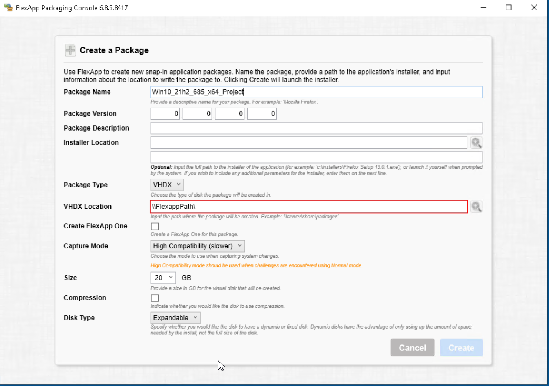Click the Capture Mode label

[86, 246]
